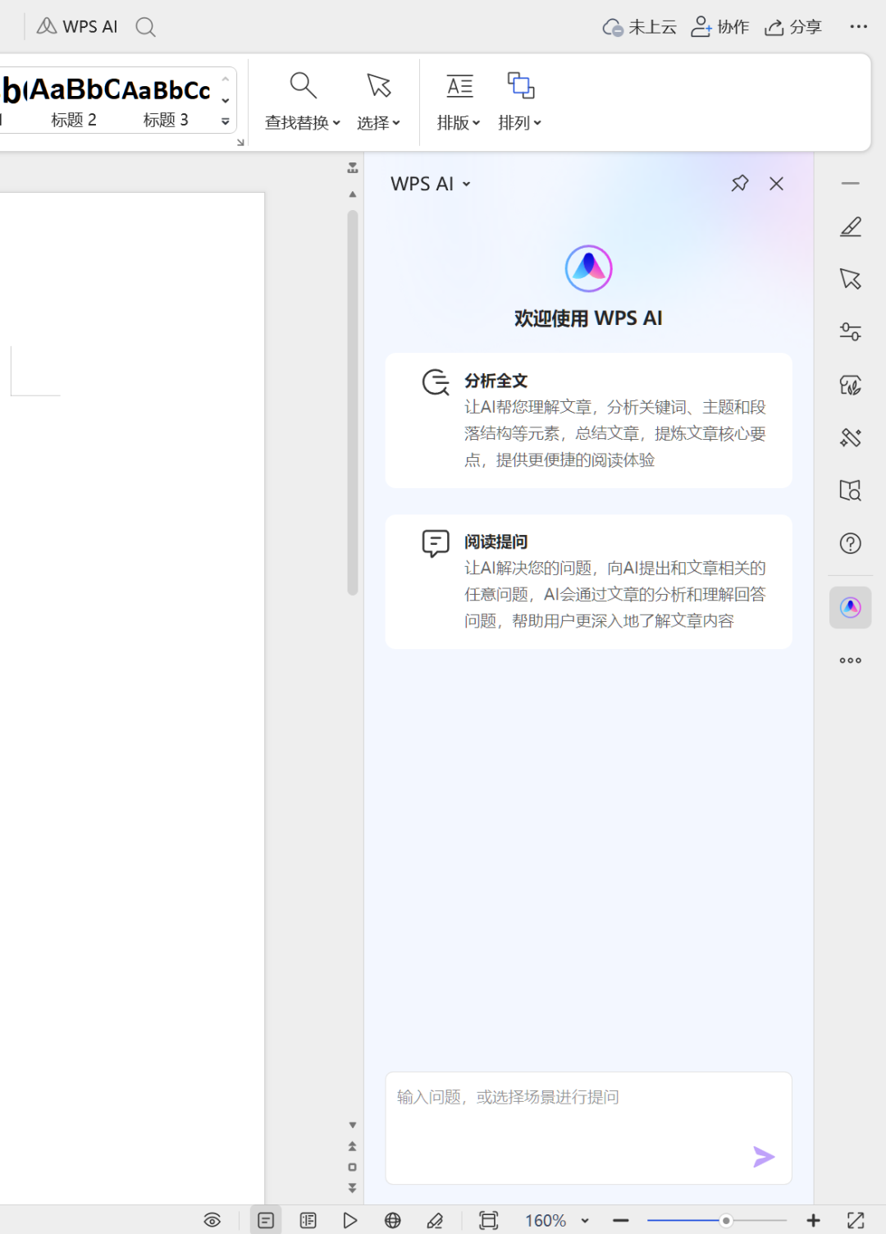Open the three-dot more menu at top right
The height and width of the screenshot is (1234, 886).
click(858, 27)
